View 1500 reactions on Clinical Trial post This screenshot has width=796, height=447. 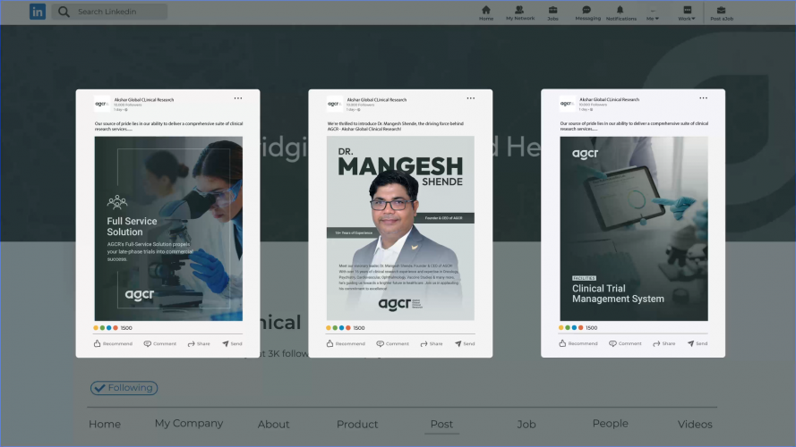[578, 328]
